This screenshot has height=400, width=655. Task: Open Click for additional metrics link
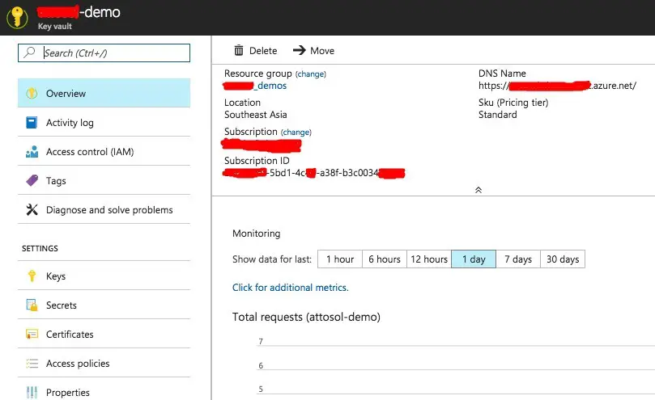pos(291,288)
